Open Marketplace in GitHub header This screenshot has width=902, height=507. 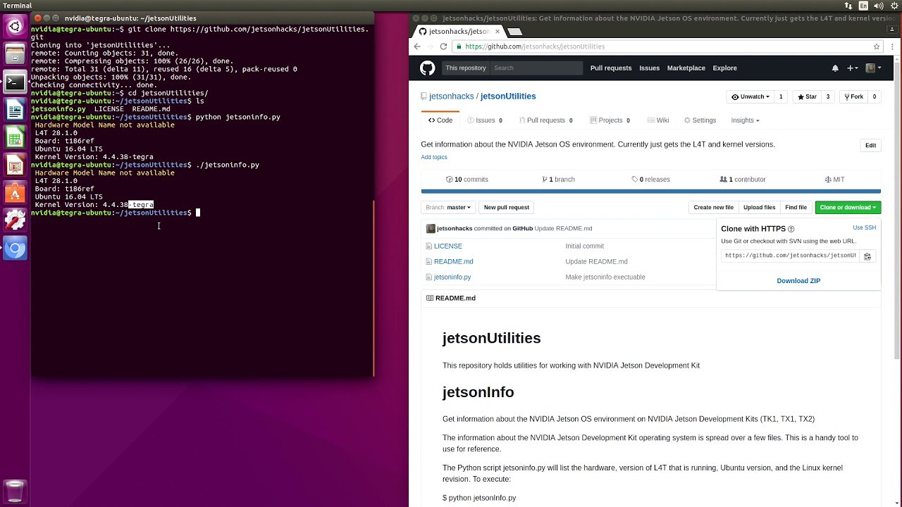coord(686,68)
